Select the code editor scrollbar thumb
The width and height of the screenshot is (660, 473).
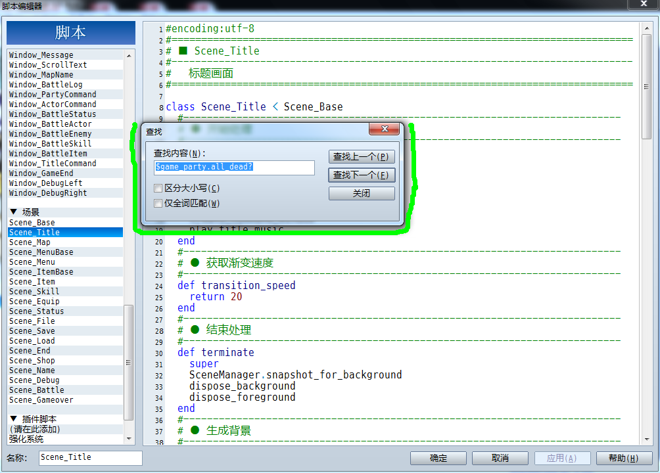[647, 87]
